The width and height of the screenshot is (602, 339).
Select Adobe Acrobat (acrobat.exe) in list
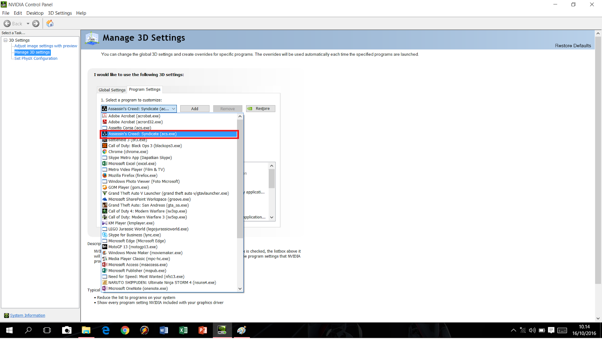coord(169,116)
